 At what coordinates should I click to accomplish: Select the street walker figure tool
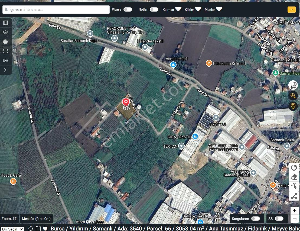tap(294, 186)
